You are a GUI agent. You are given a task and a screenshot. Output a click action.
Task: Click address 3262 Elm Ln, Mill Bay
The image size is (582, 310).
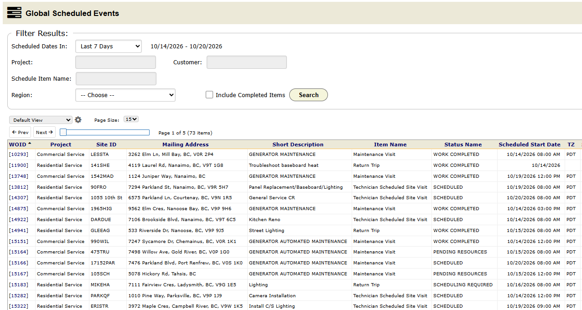pos(171,154)
